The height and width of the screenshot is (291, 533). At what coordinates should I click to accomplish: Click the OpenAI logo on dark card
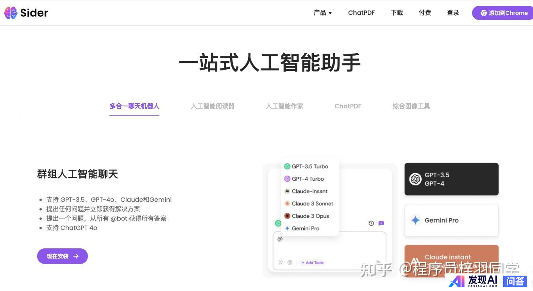(x=415, y=179)
